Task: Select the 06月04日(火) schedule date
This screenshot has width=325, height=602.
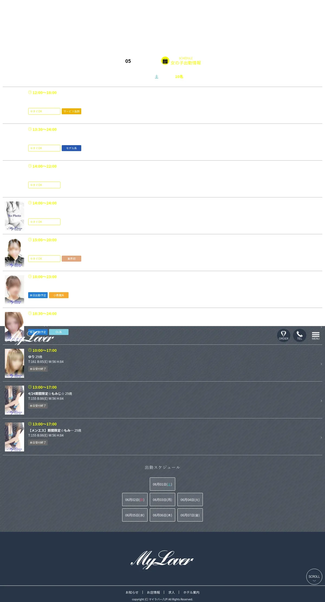Action: (190, 499)
